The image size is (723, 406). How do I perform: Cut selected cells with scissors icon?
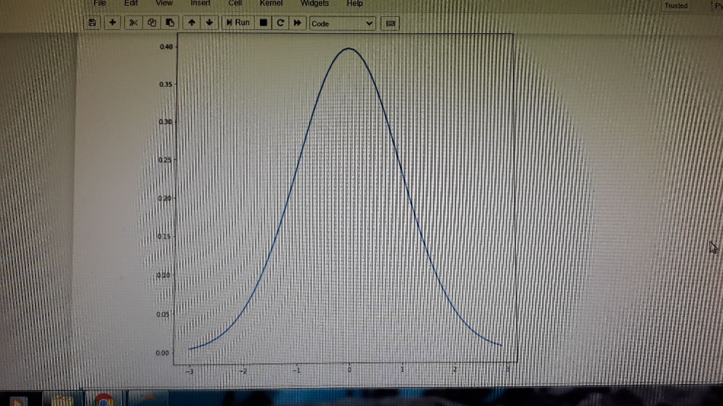click(x=133, y=23)
